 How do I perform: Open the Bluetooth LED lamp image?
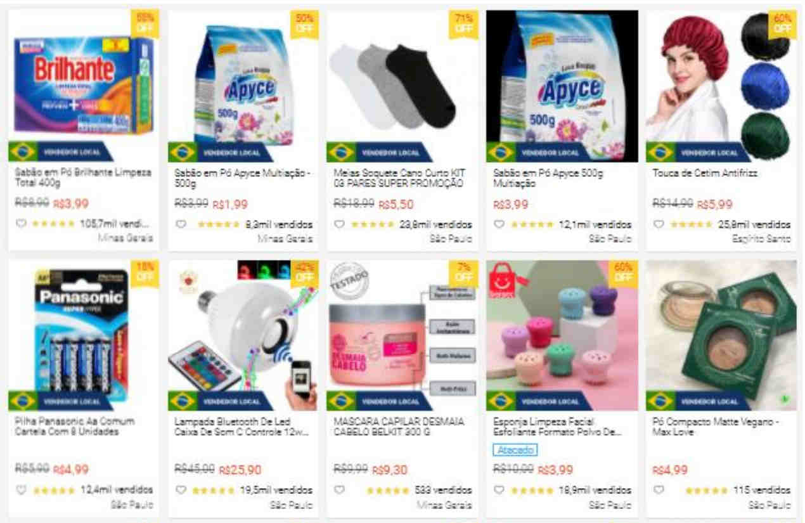point(243,335)
